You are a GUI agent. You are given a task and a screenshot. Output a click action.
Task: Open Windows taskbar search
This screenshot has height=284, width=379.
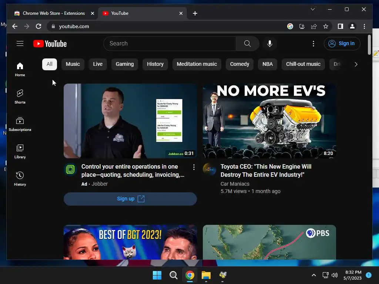coord(173,275)
